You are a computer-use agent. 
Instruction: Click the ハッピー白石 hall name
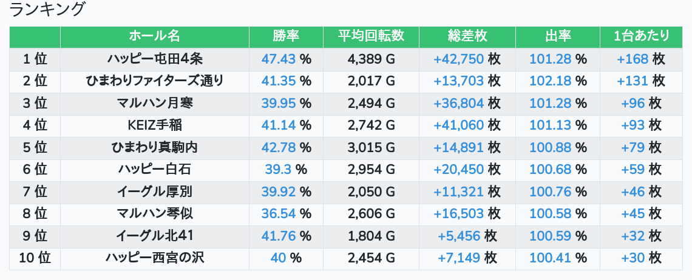pos(154,169)
